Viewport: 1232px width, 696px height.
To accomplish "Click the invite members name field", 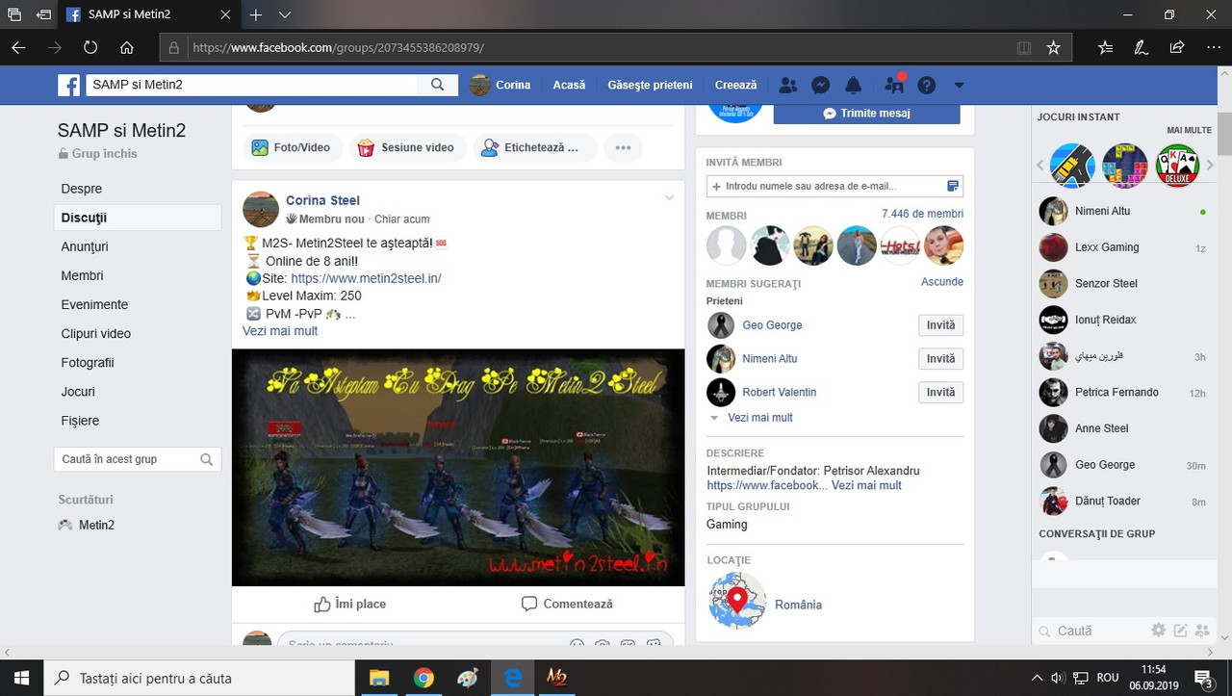I will pyautogui.click(x=834, y=186).
